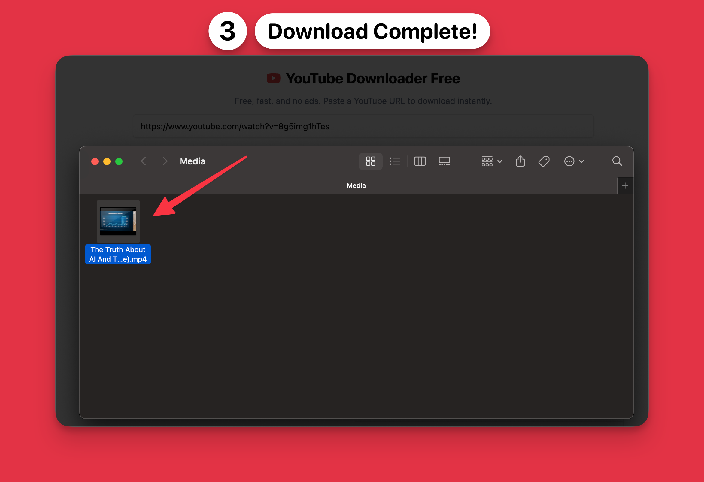Open a new tab with the plus button
The height and width of the screenshot is (482, 704).
point(625,185)
